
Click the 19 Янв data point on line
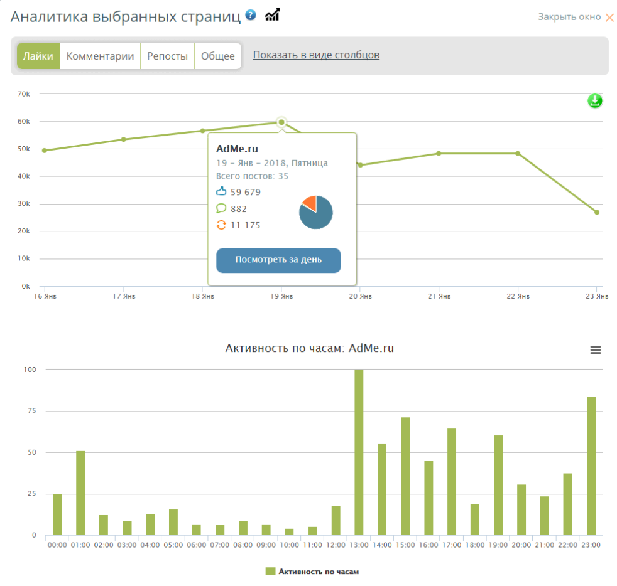point(281,122)
